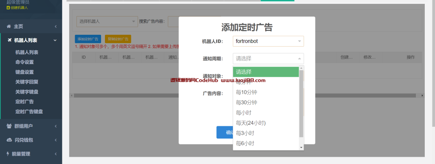This screenshot has height=164, width=435.
Task: Select the 每6小时 option
Action: click(x=266, y=143)
